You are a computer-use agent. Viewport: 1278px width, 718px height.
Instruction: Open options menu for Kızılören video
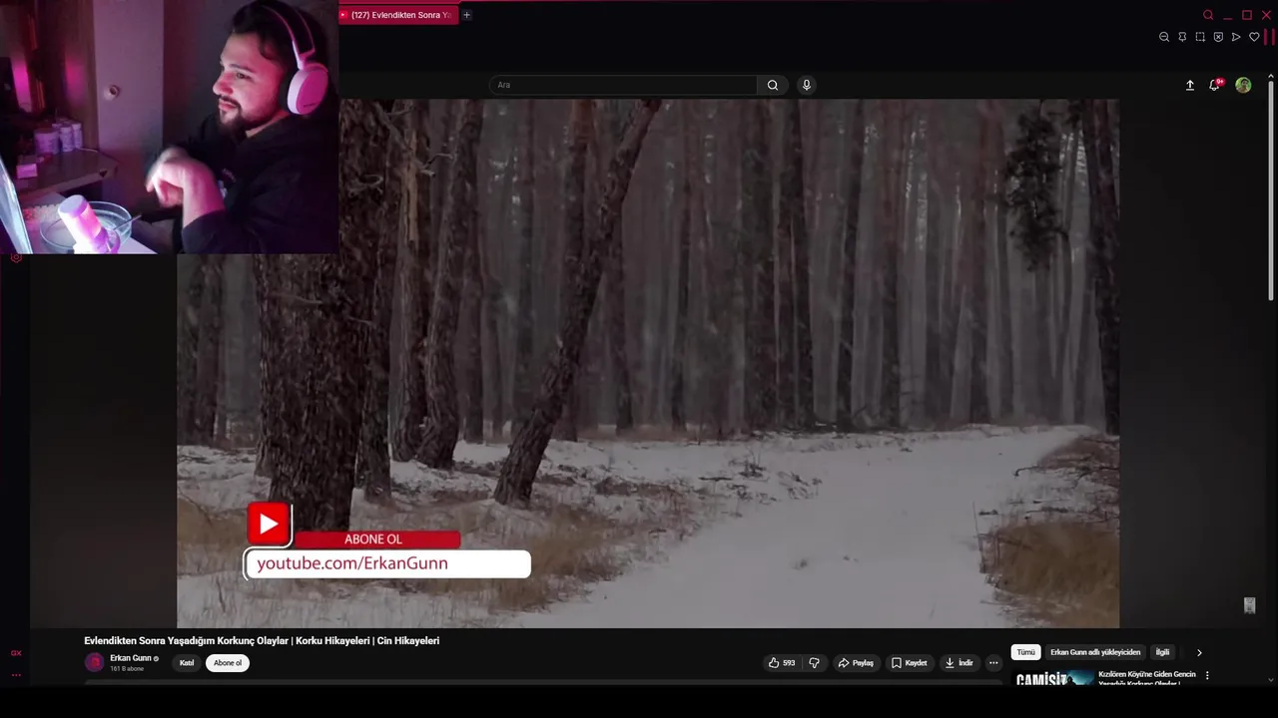pos(1207,675)
